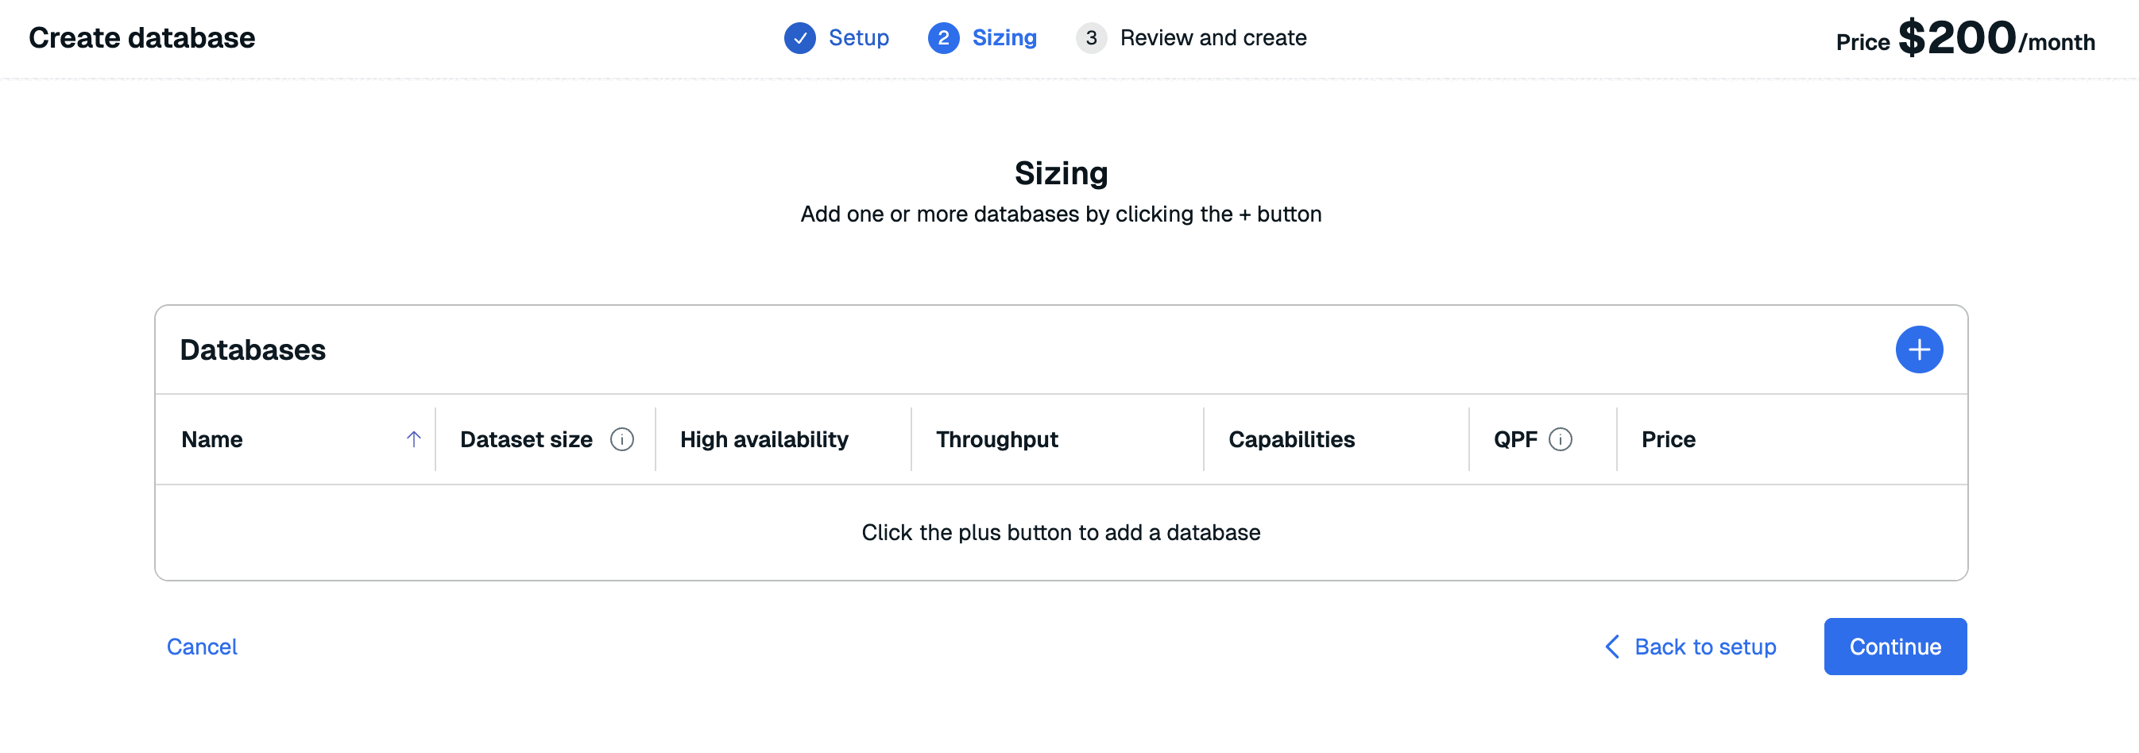Open the Review and create step
The width and height of the screenshot is (2139, 753).
[1213, 38]
